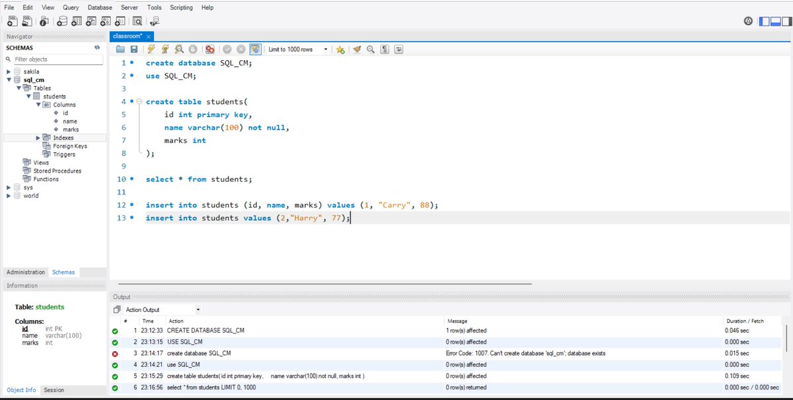Open Workbench preferences gear at top right

(748, 22)
